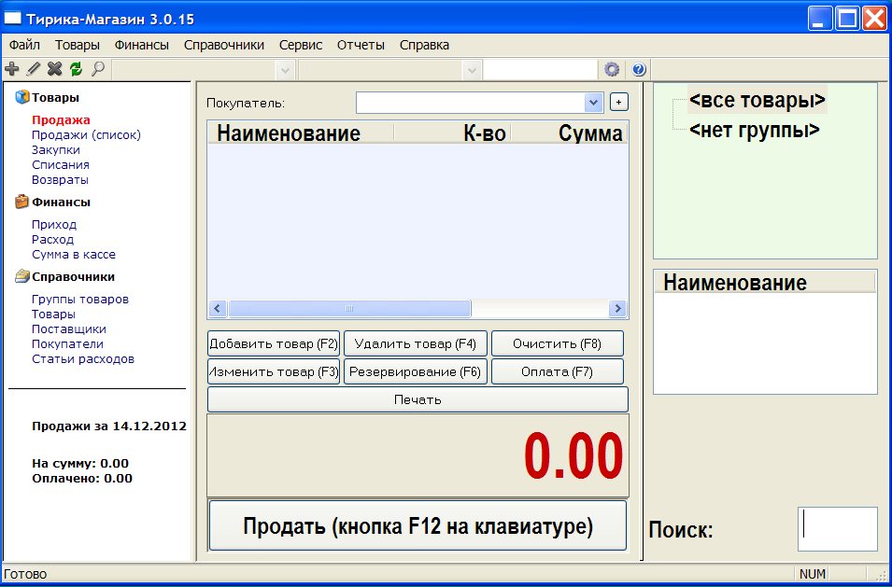Click the Печать button

tap(418, 399)
